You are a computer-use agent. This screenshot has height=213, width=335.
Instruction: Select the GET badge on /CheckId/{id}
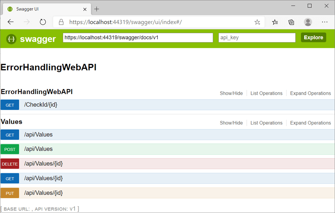click(9, 105)
